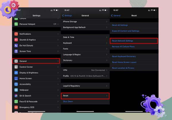Tap the Screen Time hourglass icon
Image resolution: width=172 pixels, height=120 pixels.
tap(16, 51)
